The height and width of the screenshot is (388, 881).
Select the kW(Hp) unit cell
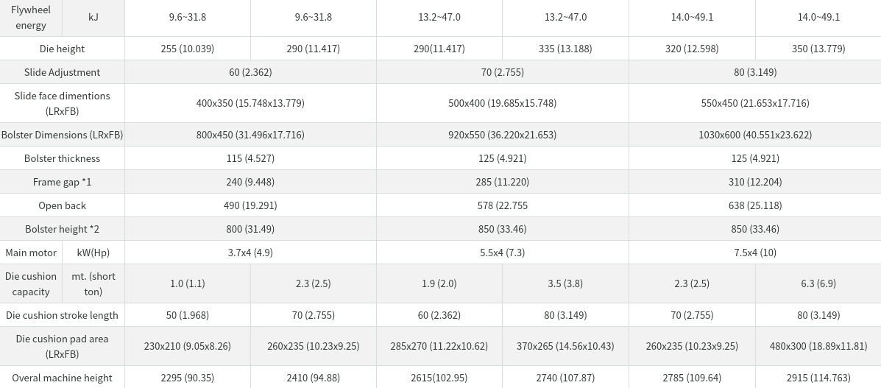(93, 253)
